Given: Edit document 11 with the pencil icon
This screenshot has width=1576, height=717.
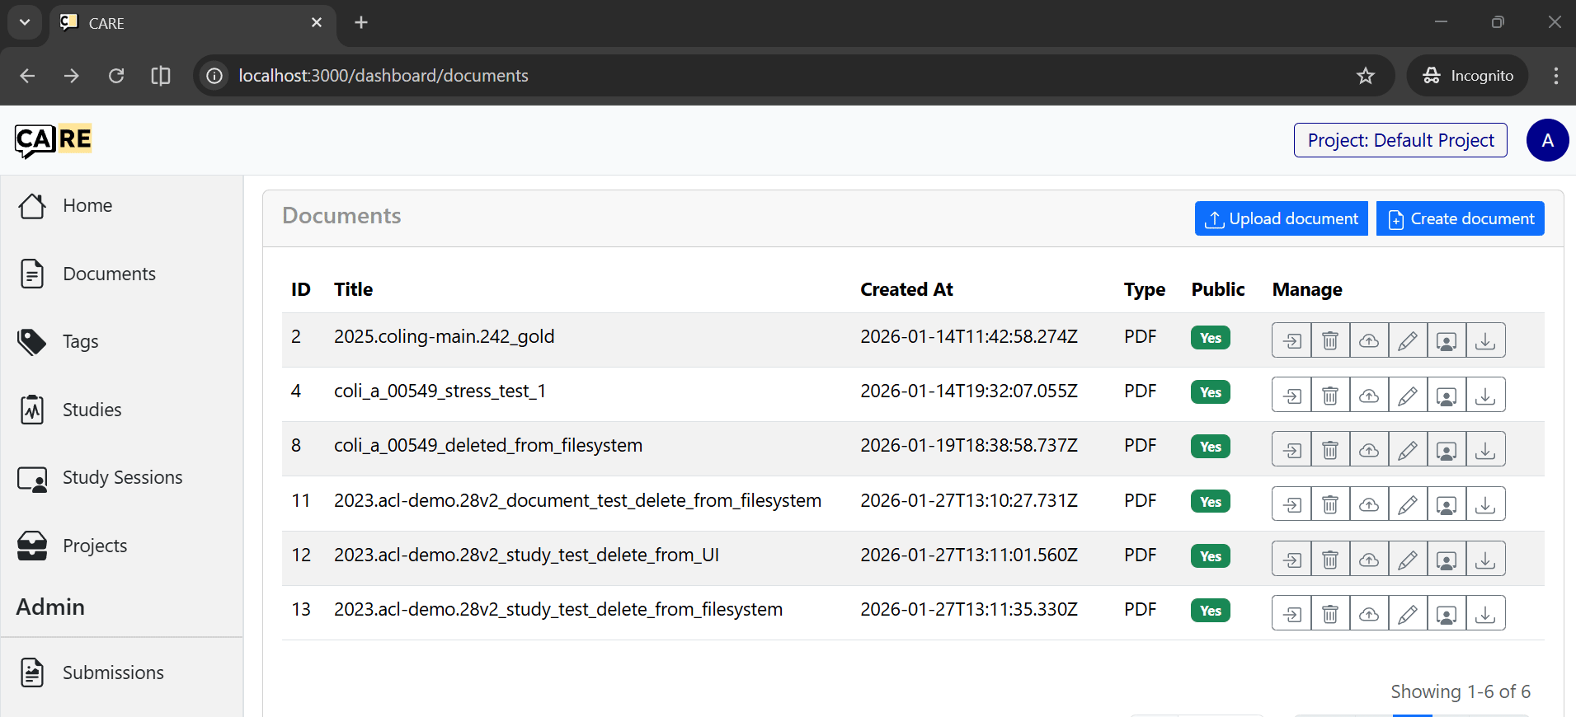Looking at the screenshot, I should pyautogui.click(x=1408, y=504).
